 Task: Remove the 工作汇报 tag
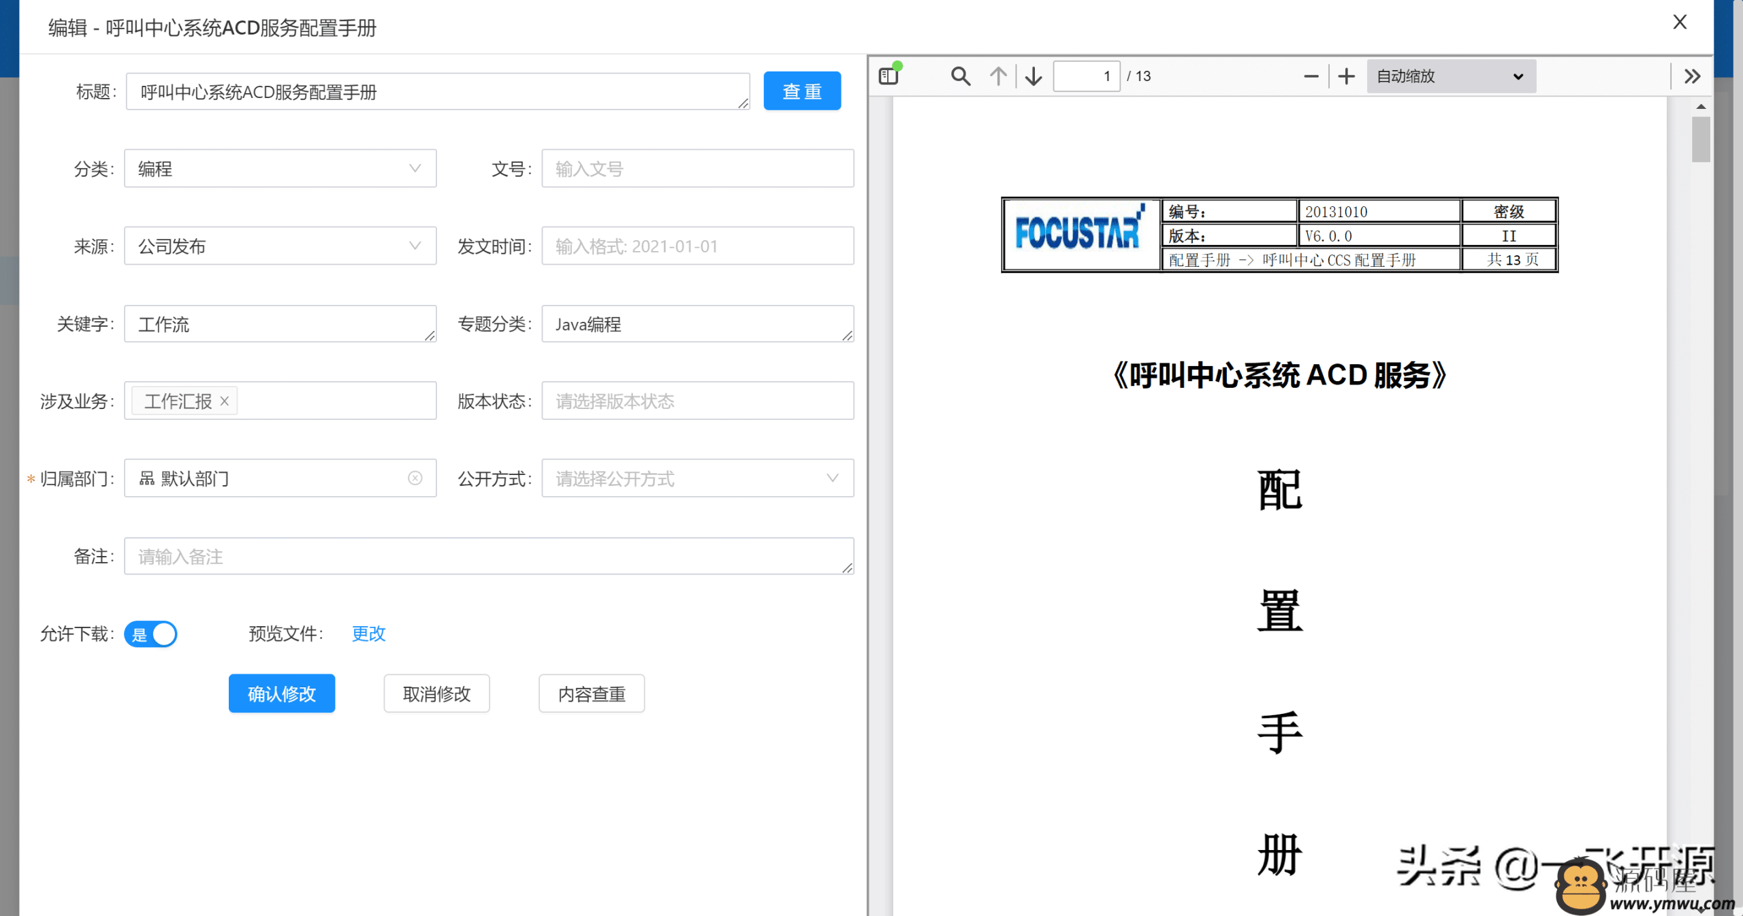(x=225, y=402)
